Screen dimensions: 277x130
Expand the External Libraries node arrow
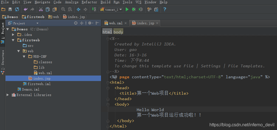click(8, 95)
